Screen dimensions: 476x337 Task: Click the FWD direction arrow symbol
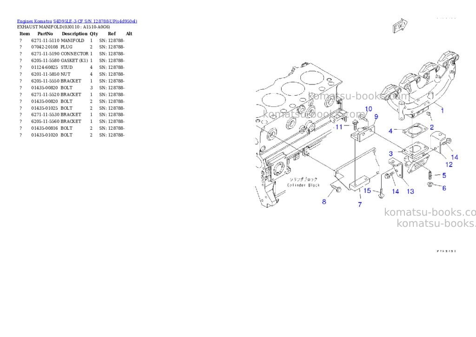click(x=399, y=26)
